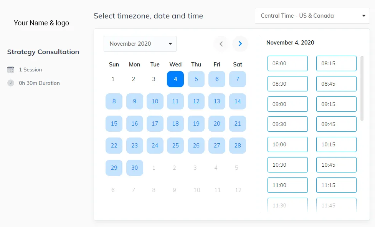This screenshot has width=375, height=227.
Task: Choose November 30 on the calendar
Action: point(134,168)
